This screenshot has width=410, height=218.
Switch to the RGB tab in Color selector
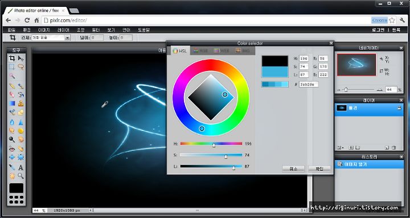(200, 51)
